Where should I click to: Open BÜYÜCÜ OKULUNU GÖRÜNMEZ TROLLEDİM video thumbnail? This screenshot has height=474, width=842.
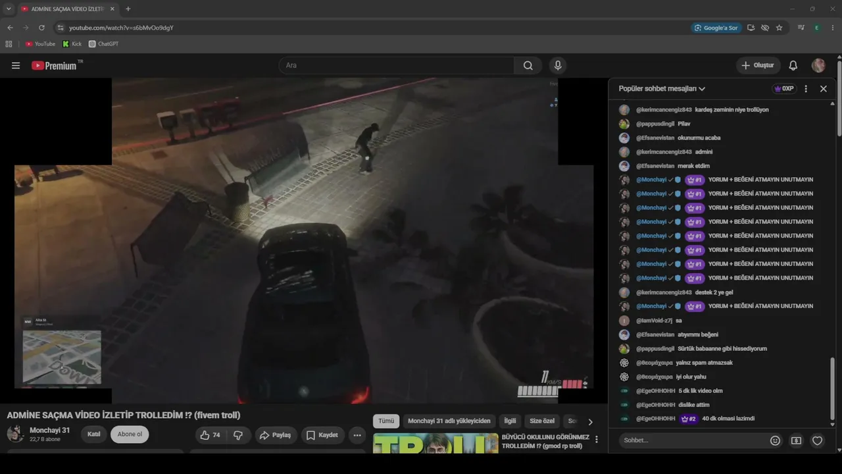[x=435, y=443]
